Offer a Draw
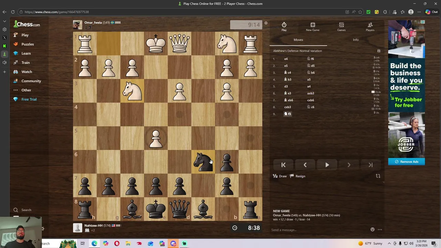Image resolution: width=441 pixels, height=248 pixels. (280, 176)
